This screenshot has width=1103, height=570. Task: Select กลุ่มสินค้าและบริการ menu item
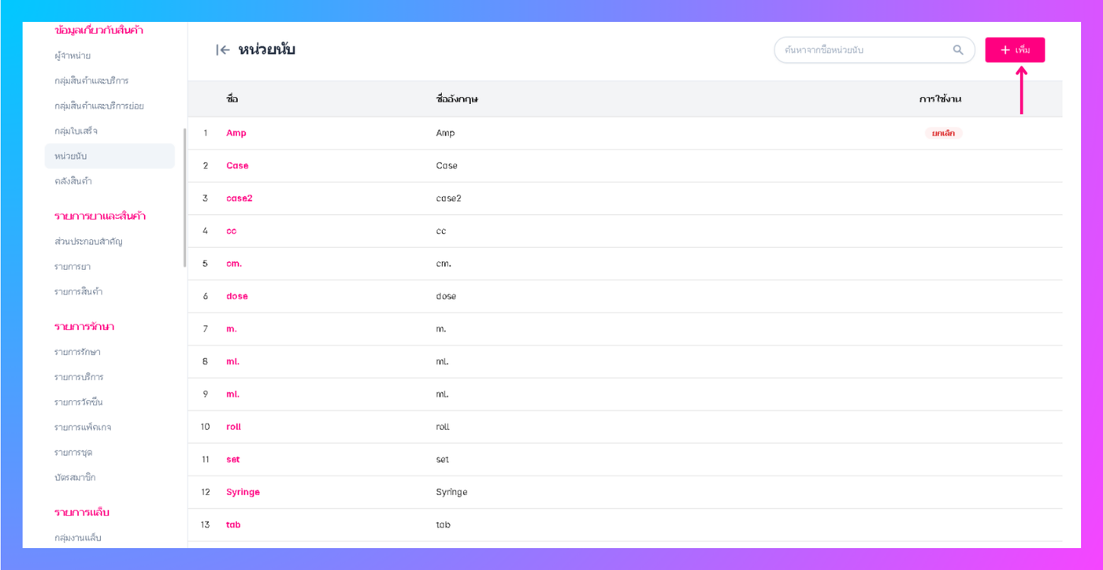91,81
